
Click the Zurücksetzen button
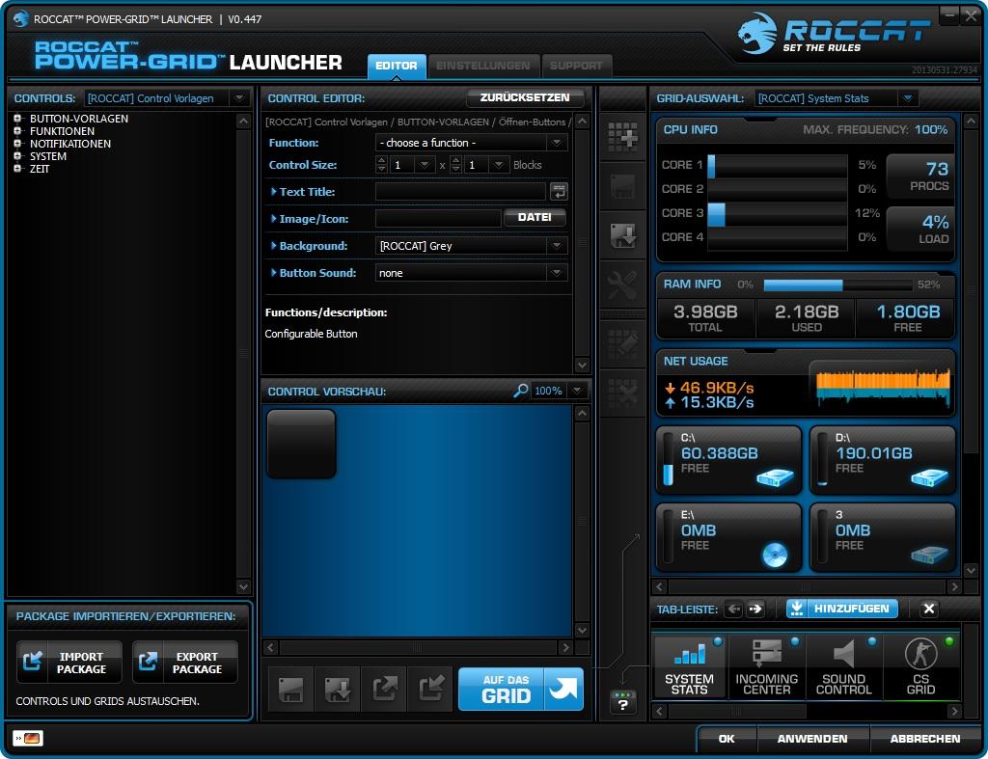tap(525, 97)
